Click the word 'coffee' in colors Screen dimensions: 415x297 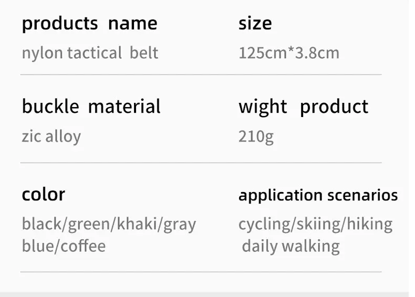83,246
